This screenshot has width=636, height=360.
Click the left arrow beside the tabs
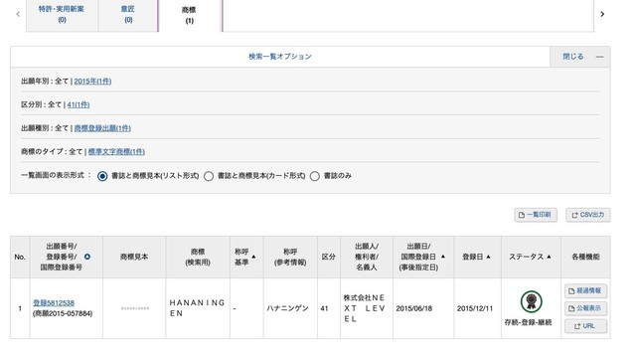pyautogui.click(x=18, y=14)
